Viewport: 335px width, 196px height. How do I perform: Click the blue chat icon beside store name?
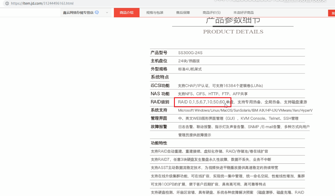click(97, 13)
